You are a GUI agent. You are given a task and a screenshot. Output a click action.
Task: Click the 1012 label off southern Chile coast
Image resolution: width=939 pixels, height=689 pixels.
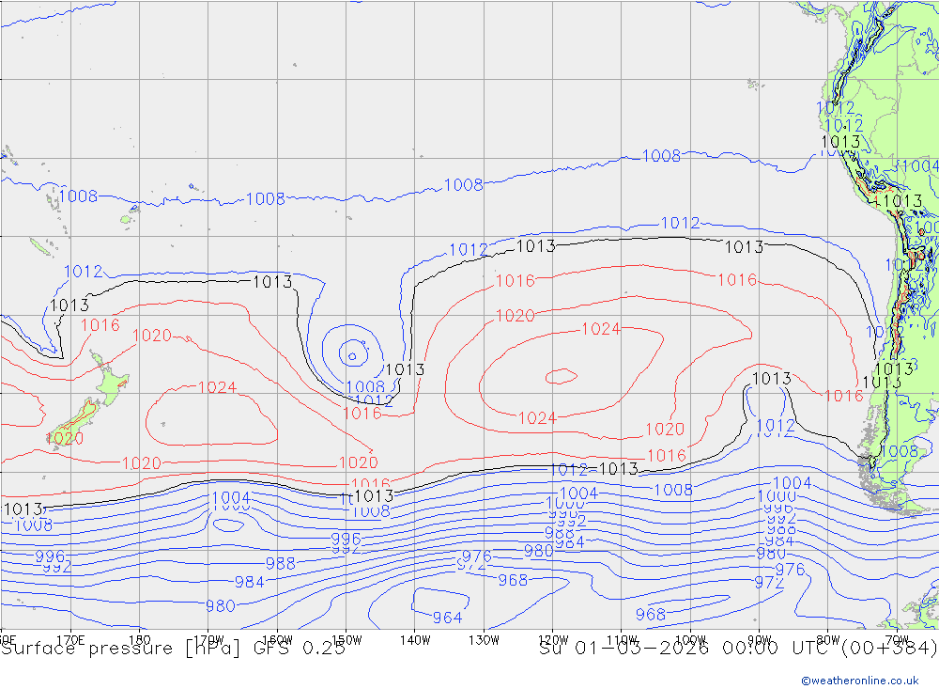coord(776,426)
